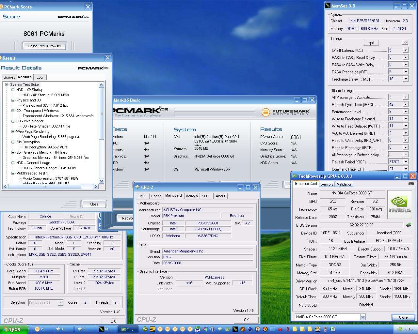Click the Online ResultBrowser button
This screenshot has width=418, height=334.
44,46
